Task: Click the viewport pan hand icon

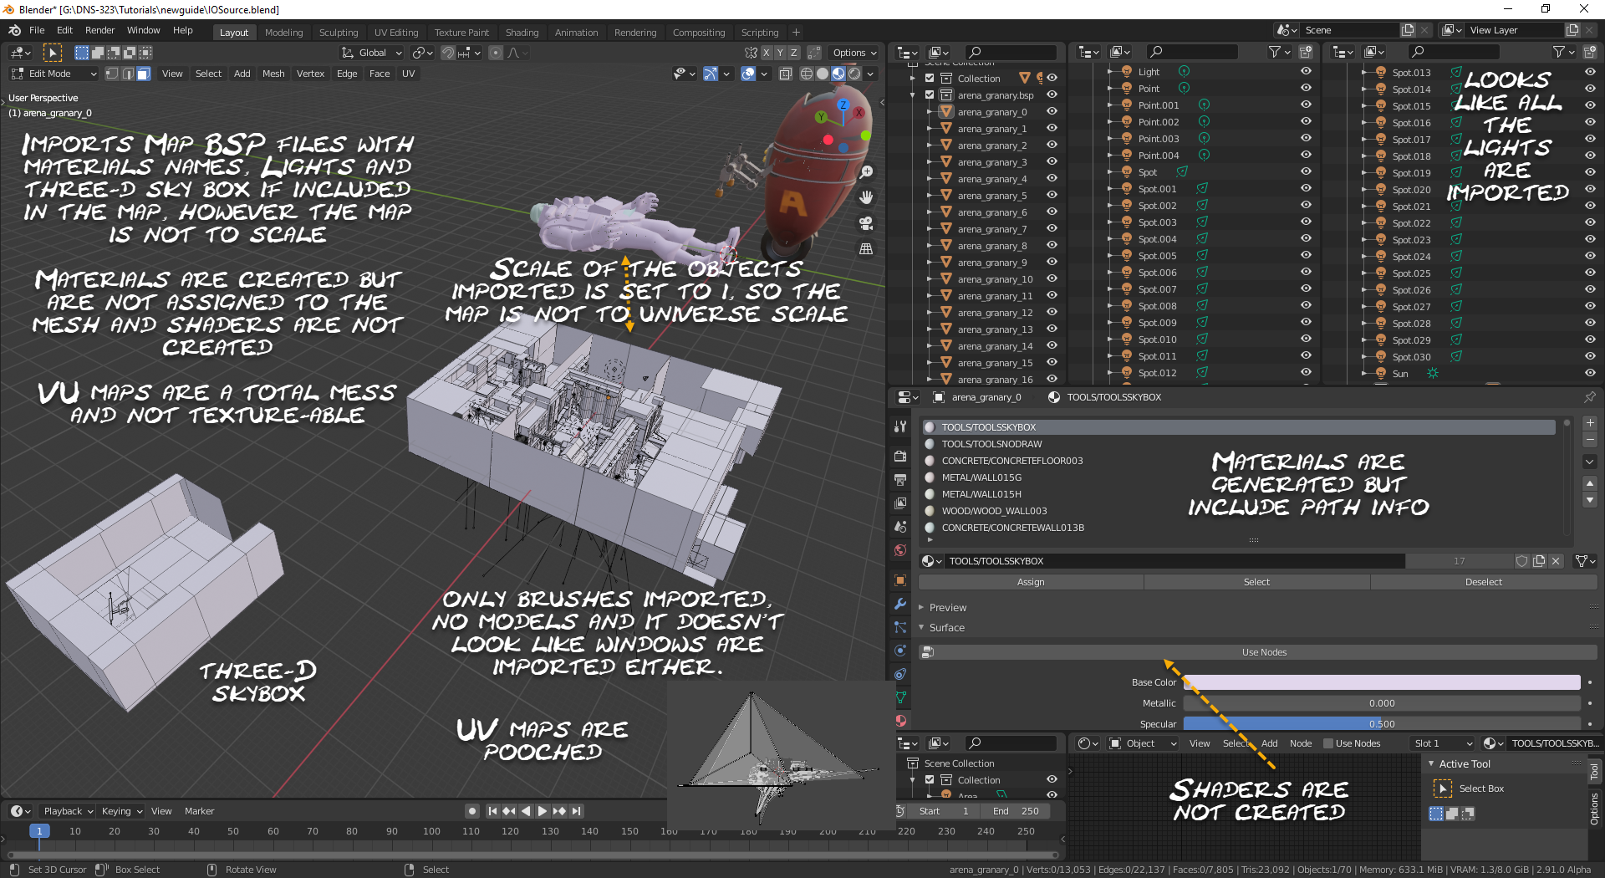Action: tap(867, 197)
